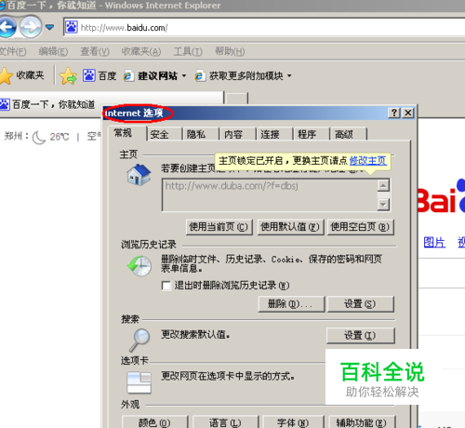Click the tabs section window icon
The image size is (465, 428).
click(x=139, y=382)
